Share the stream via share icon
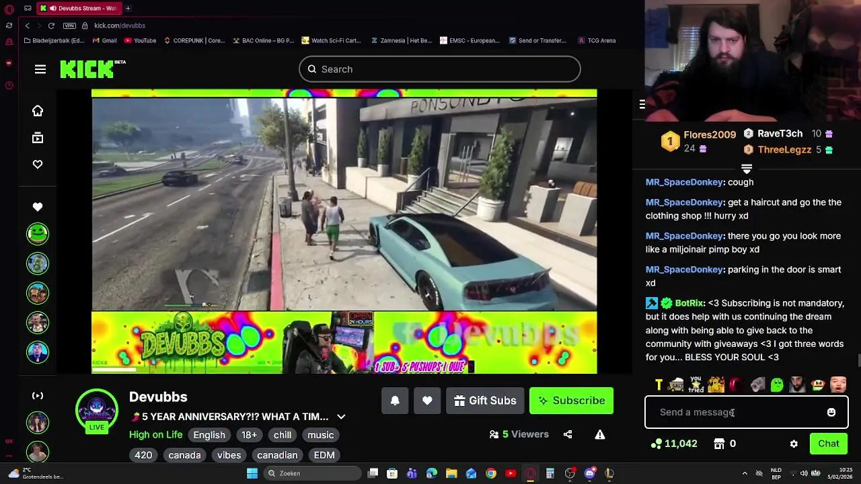 (568, 434)
